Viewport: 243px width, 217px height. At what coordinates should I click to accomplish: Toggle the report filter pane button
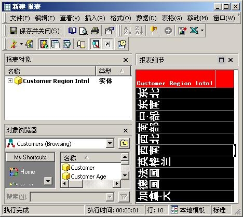coord(67,44)
